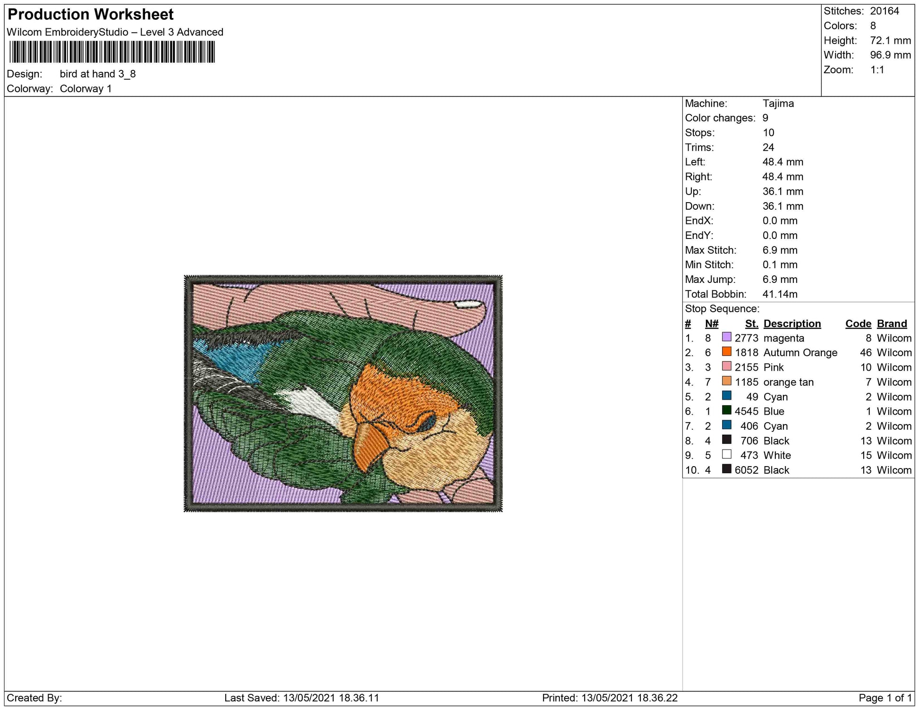Click the Tajima machine value
The width and height of the screenshot is (919, 707).
point(778,103)
